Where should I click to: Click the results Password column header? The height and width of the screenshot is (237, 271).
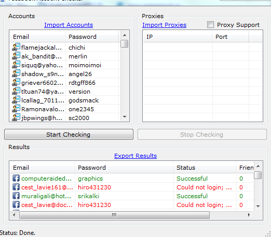point(124,168)
